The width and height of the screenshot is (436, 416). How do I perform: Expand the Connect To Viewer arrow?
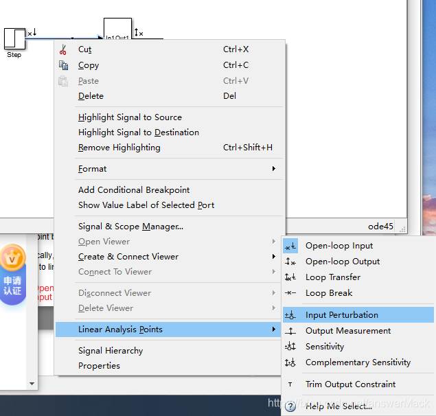coord(274,272)
